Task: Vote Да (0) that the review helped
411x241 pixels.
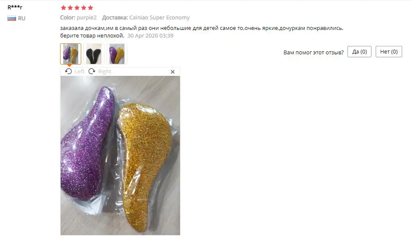Action: click(x=359, y=52)
